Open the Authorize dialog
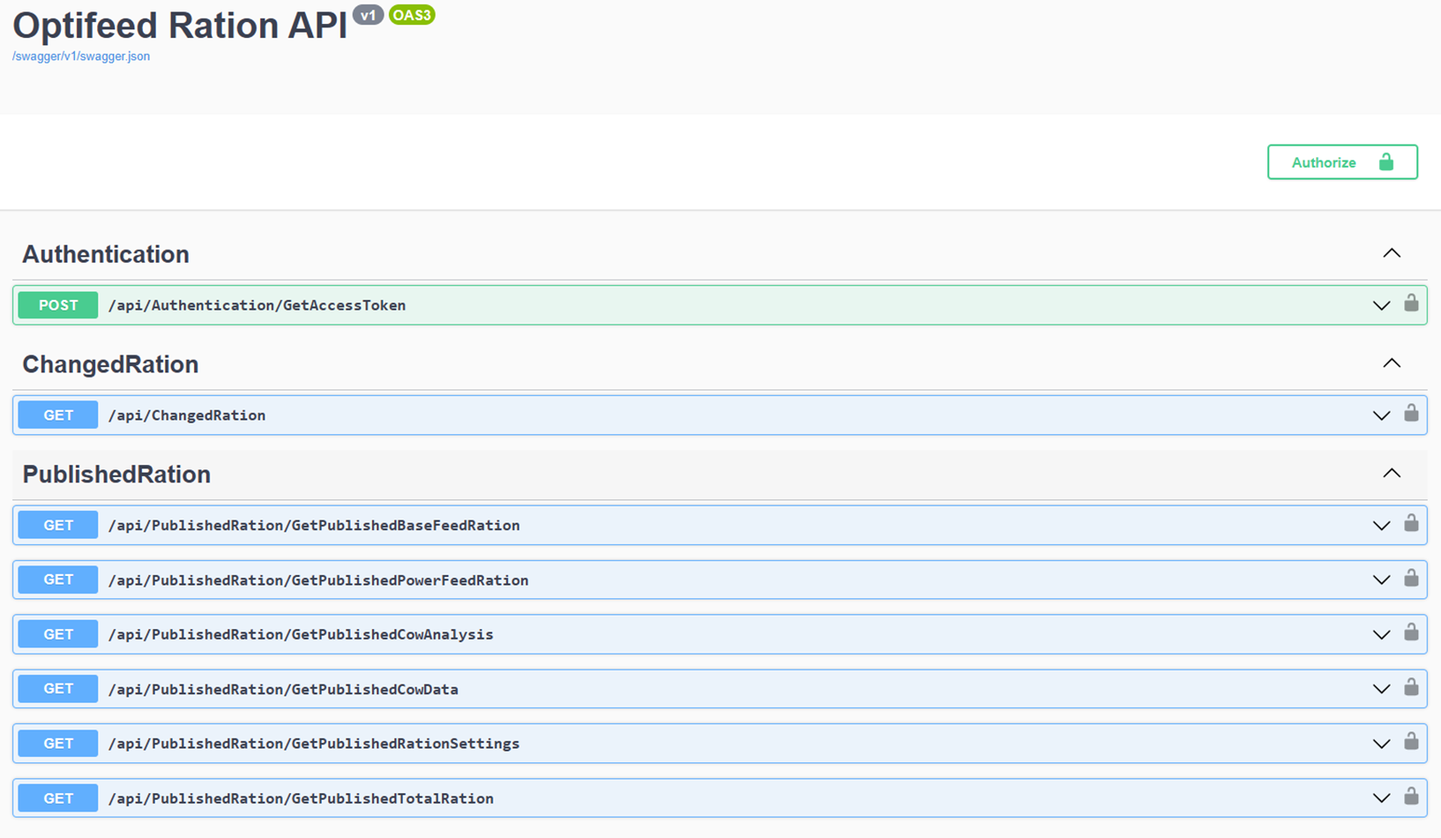The width and height of the screenshot is (1441, 838). (1342, 162)
